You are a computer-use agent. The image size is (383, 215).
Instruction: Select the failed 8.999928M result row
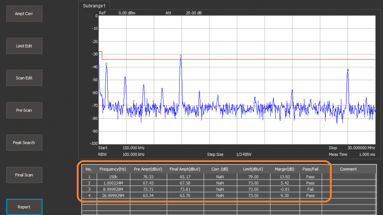tap(112, 189)
